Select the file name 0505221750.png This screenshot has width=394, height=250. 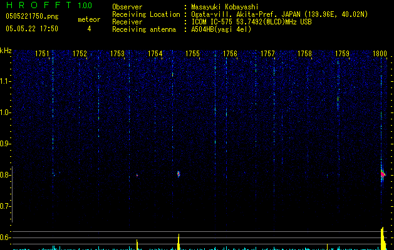(32, 17)
